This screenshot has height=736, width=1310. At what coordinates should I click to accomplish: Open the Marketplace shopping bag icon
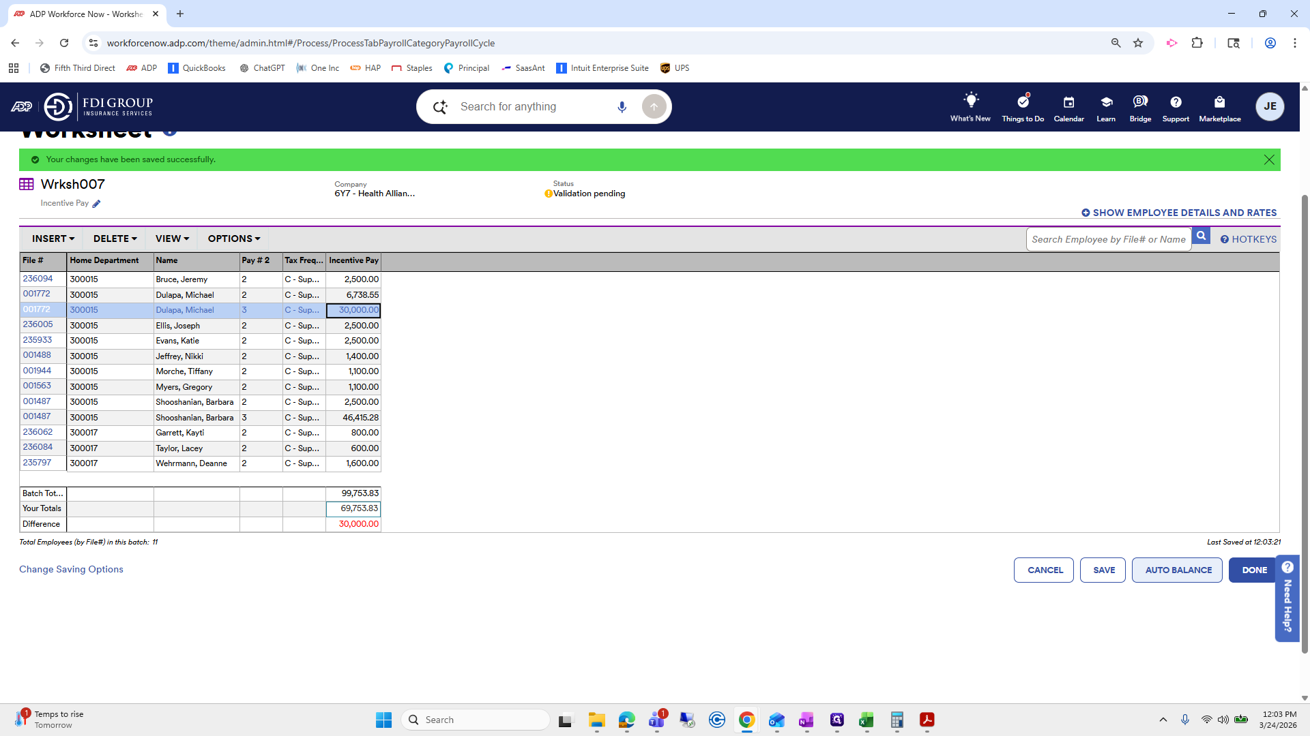[1219, 102]
